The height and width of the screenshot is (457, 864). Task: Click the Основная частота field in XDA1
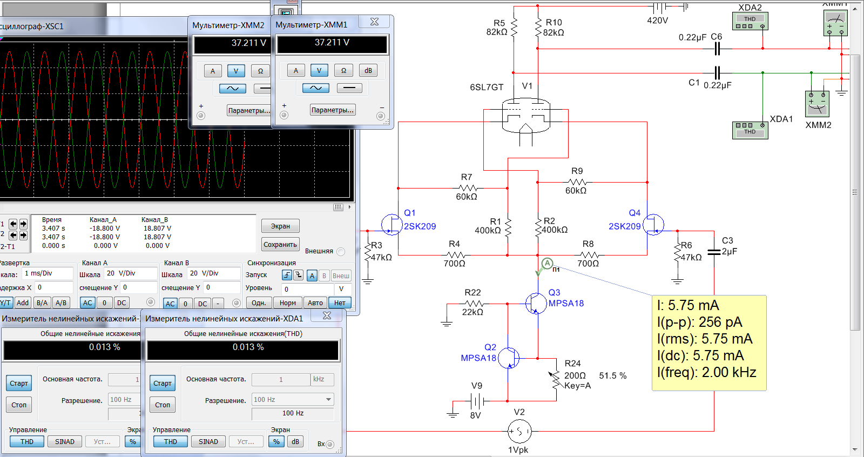pos(281,379)
